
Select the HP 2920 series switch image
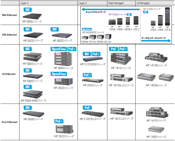[x=64, y=82]
